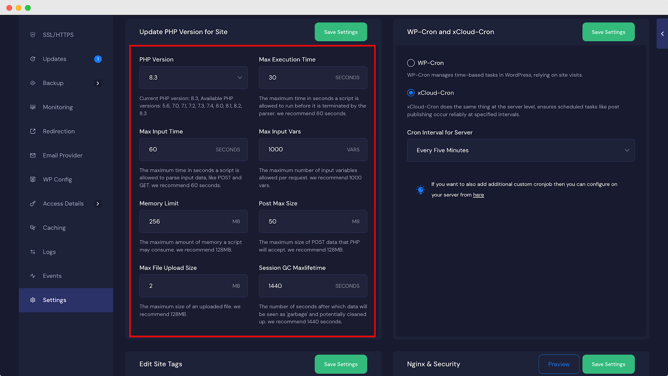Open the Cron Interval for Server dropdown
This screenshot has height=376, width=668.
520,150
